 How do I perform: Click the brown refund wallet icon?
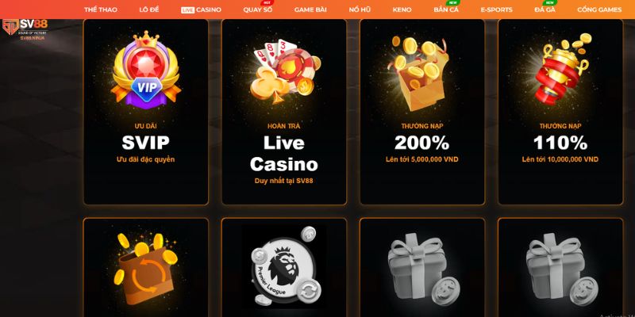[x=146, y=269]
